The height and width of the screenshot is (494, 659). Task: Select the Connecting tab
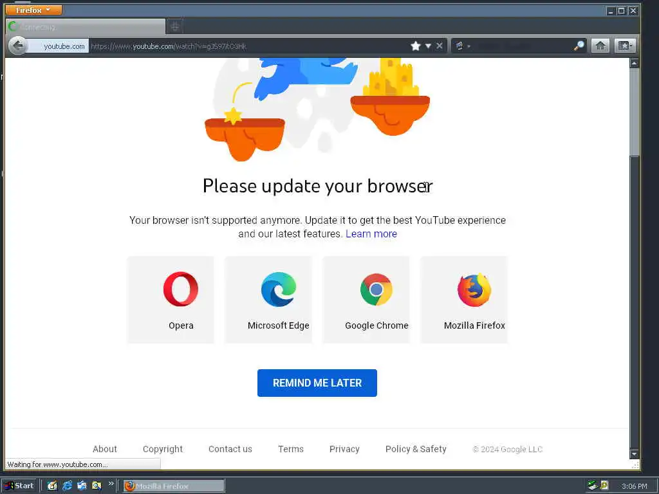pos(86,27)
